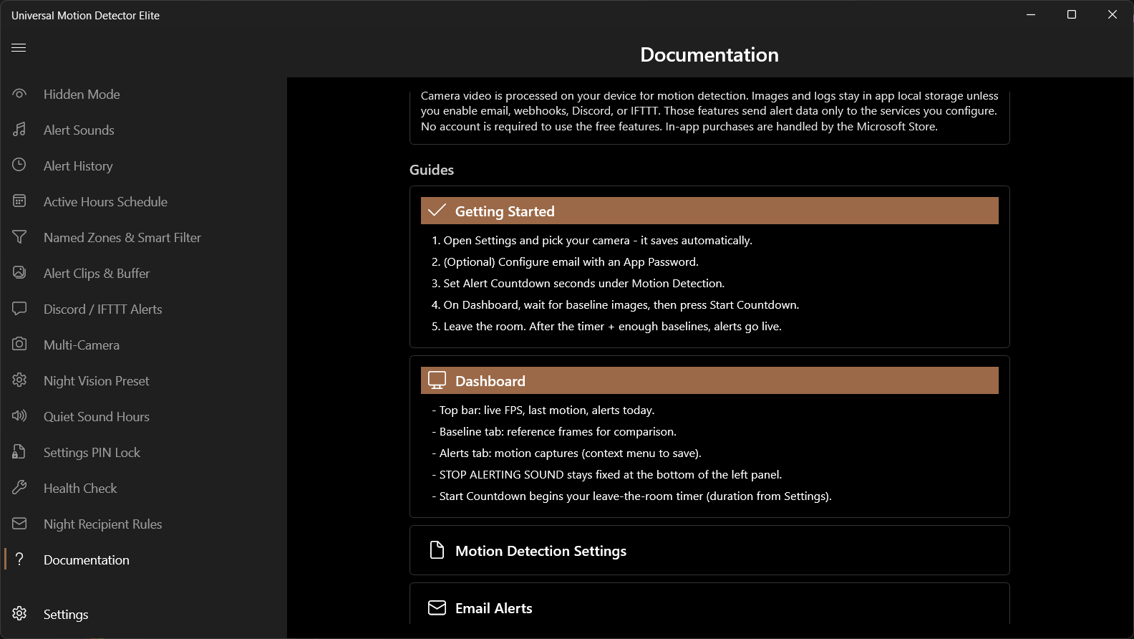Open Alert History

tap(143, 165)
